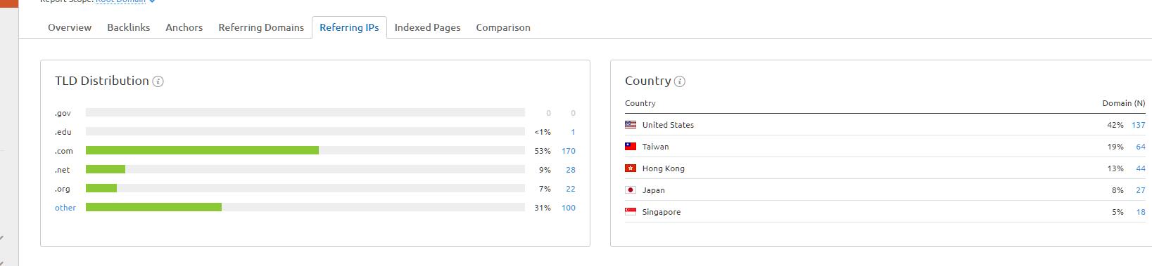This screenshot has width=1152, height=266.
Task: Select the Singapore flag icon
Action: pos(631,212)
